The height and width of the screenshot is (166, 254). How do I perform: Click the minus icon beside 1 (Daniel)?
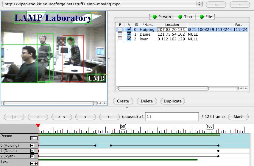(x=32, y=151)
